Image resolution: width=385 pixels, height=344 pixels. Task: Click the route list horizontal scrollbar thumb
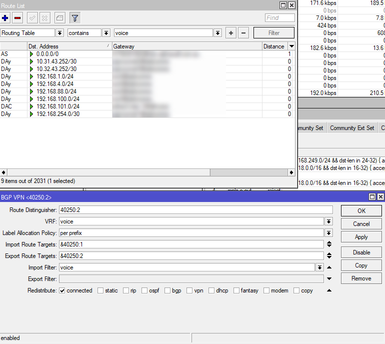click(108, 172)
